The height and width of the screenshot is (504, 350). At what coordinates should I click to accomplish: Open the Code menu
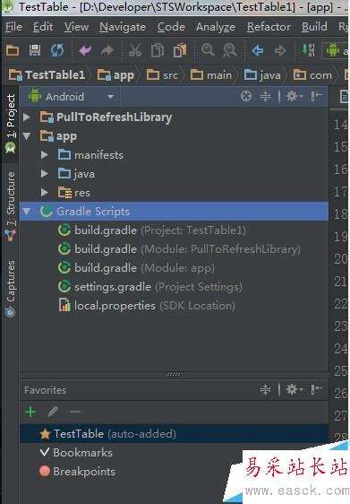171,27
